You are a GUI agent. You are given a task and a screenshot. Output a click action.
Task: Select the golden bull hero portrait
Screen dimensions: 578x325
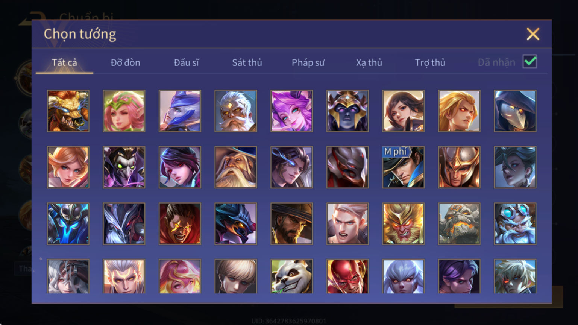tap(68, 111)
